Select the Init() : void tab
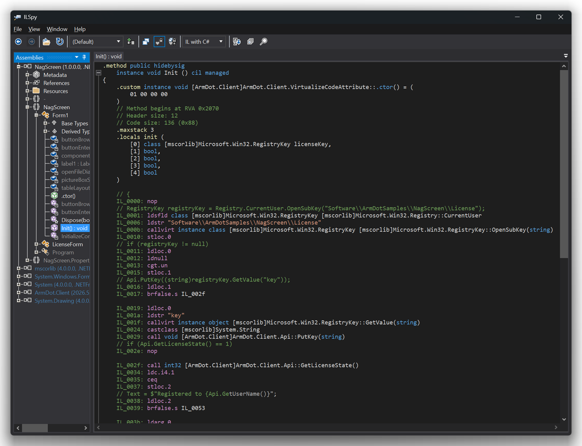582x446 pixels. [108, 55]
